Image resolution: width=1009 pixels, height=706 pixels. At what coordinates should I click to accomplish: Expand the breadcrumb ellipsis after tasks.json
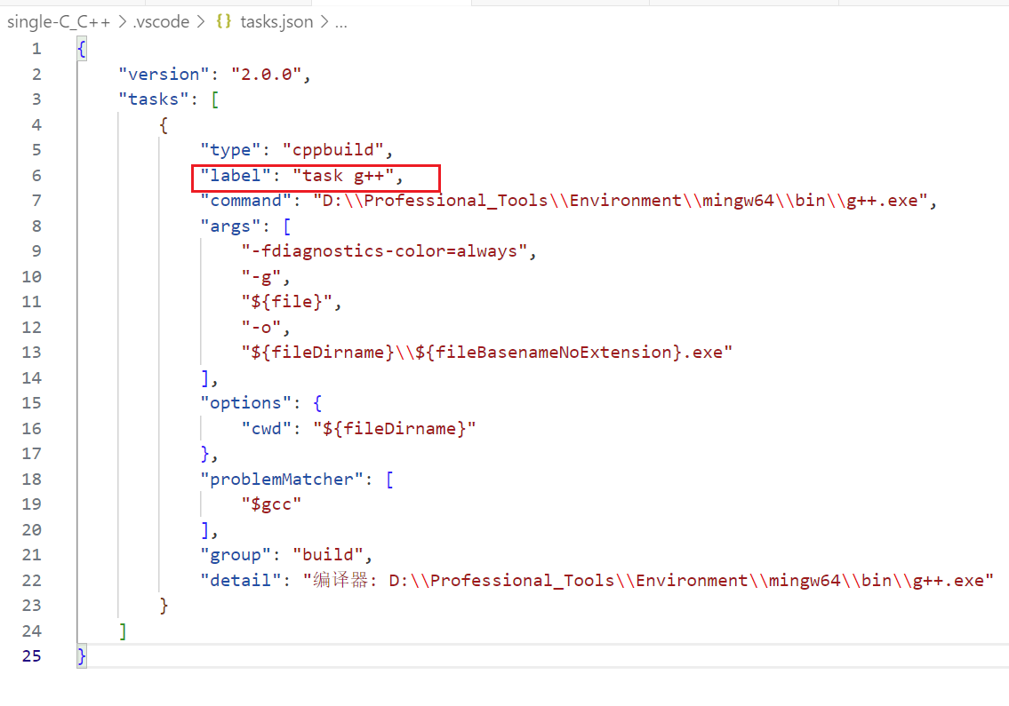[340, 22]
